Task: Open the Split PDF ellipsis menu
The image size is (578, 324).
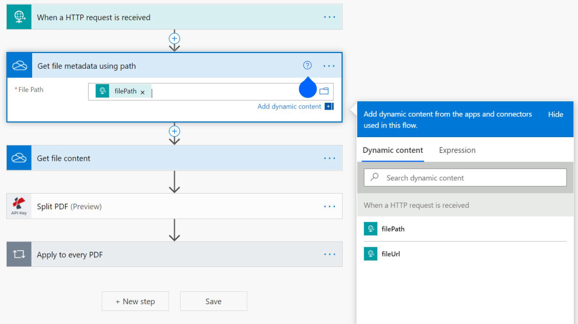Action: pyautogui.click(x=330, y=207)
